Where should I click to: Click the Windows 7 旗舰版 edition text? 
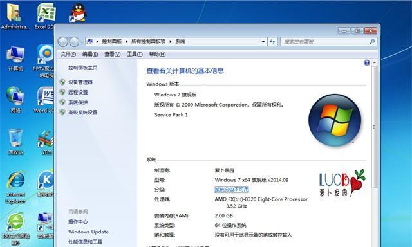[176, 95]
